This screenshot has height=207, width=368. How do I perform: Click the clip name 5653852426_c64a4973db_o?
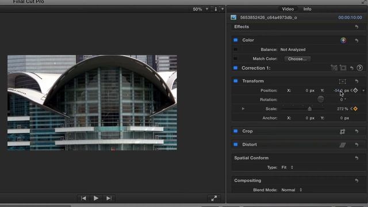269,17
